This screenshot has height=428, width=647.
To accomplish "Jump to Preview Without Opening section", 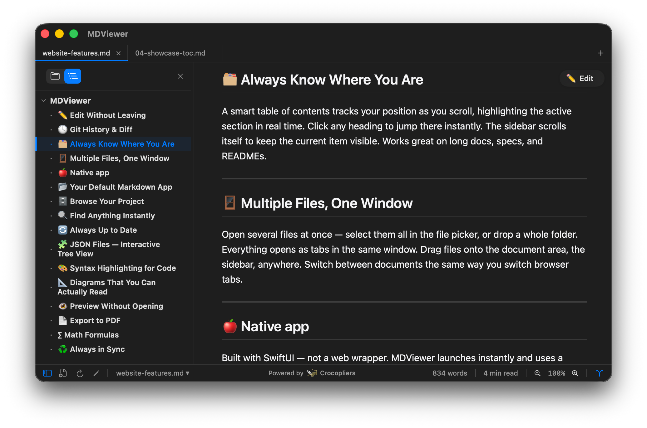I will pyautogui.click(x=114, y=306).
